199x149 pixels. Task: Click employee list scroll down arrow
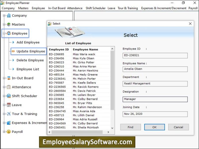(112, 128)
